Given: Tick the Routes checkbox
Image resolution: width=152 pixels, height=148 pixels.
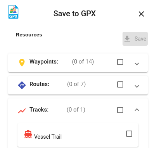Looking at the screenshot, I should pos(120,84).
